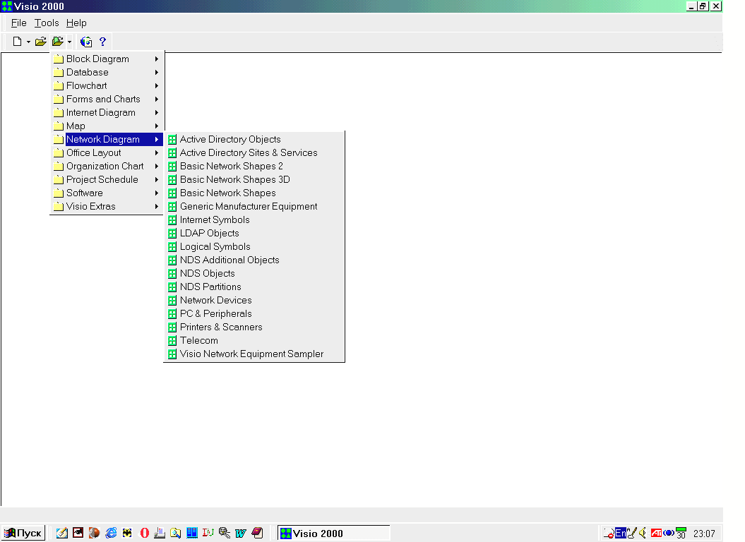Viewport: 745px width, 542px height.
Task: Click the stencil icon for Active Directory Objects
Action: coord(172,139)
